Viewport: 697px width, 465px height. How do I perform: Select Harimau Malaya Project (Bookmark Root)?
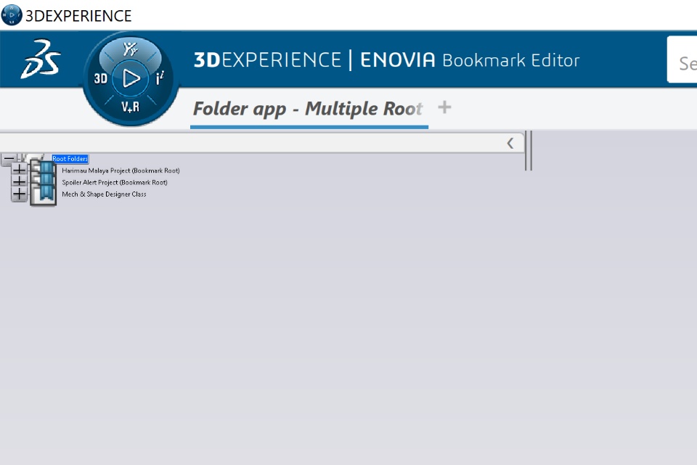click(x=121, y=170)
